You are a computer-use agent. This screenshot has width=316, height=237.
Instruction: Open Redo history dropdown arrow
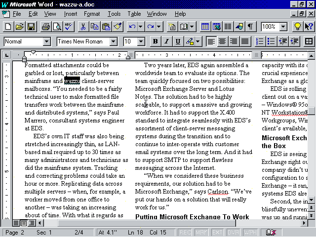(x=159, y=27)
